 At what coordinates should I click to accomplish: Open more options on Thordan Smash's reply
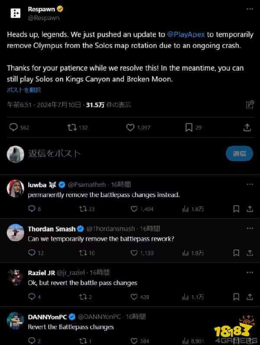[x=250, y=228]
